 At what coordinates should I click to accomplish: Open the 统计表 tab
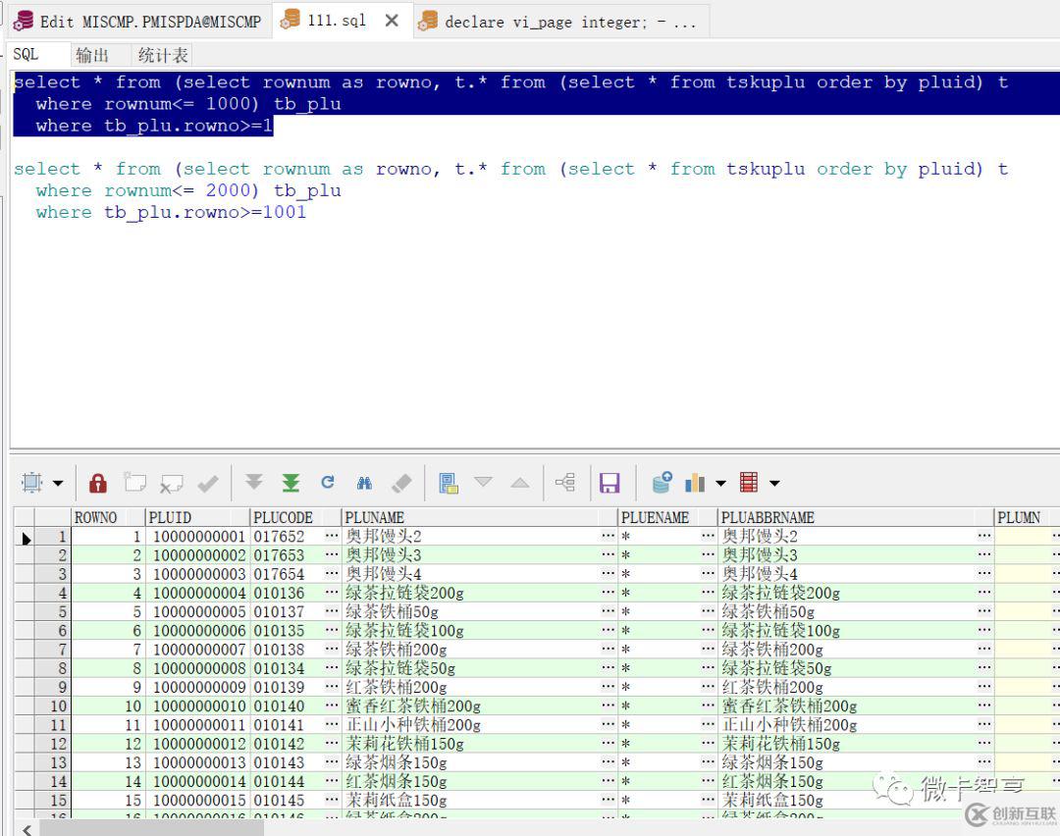coord(162,55)
